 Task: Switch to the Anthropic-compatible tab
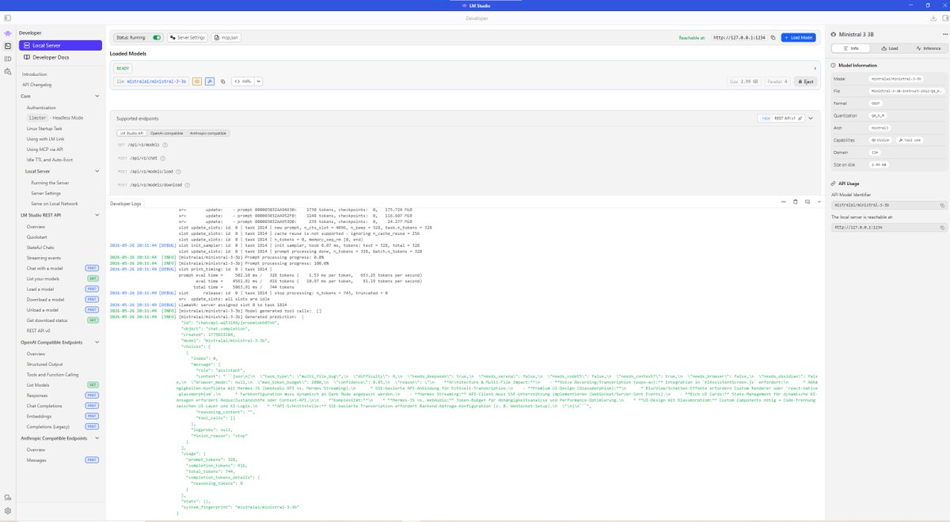click(207, 133)
